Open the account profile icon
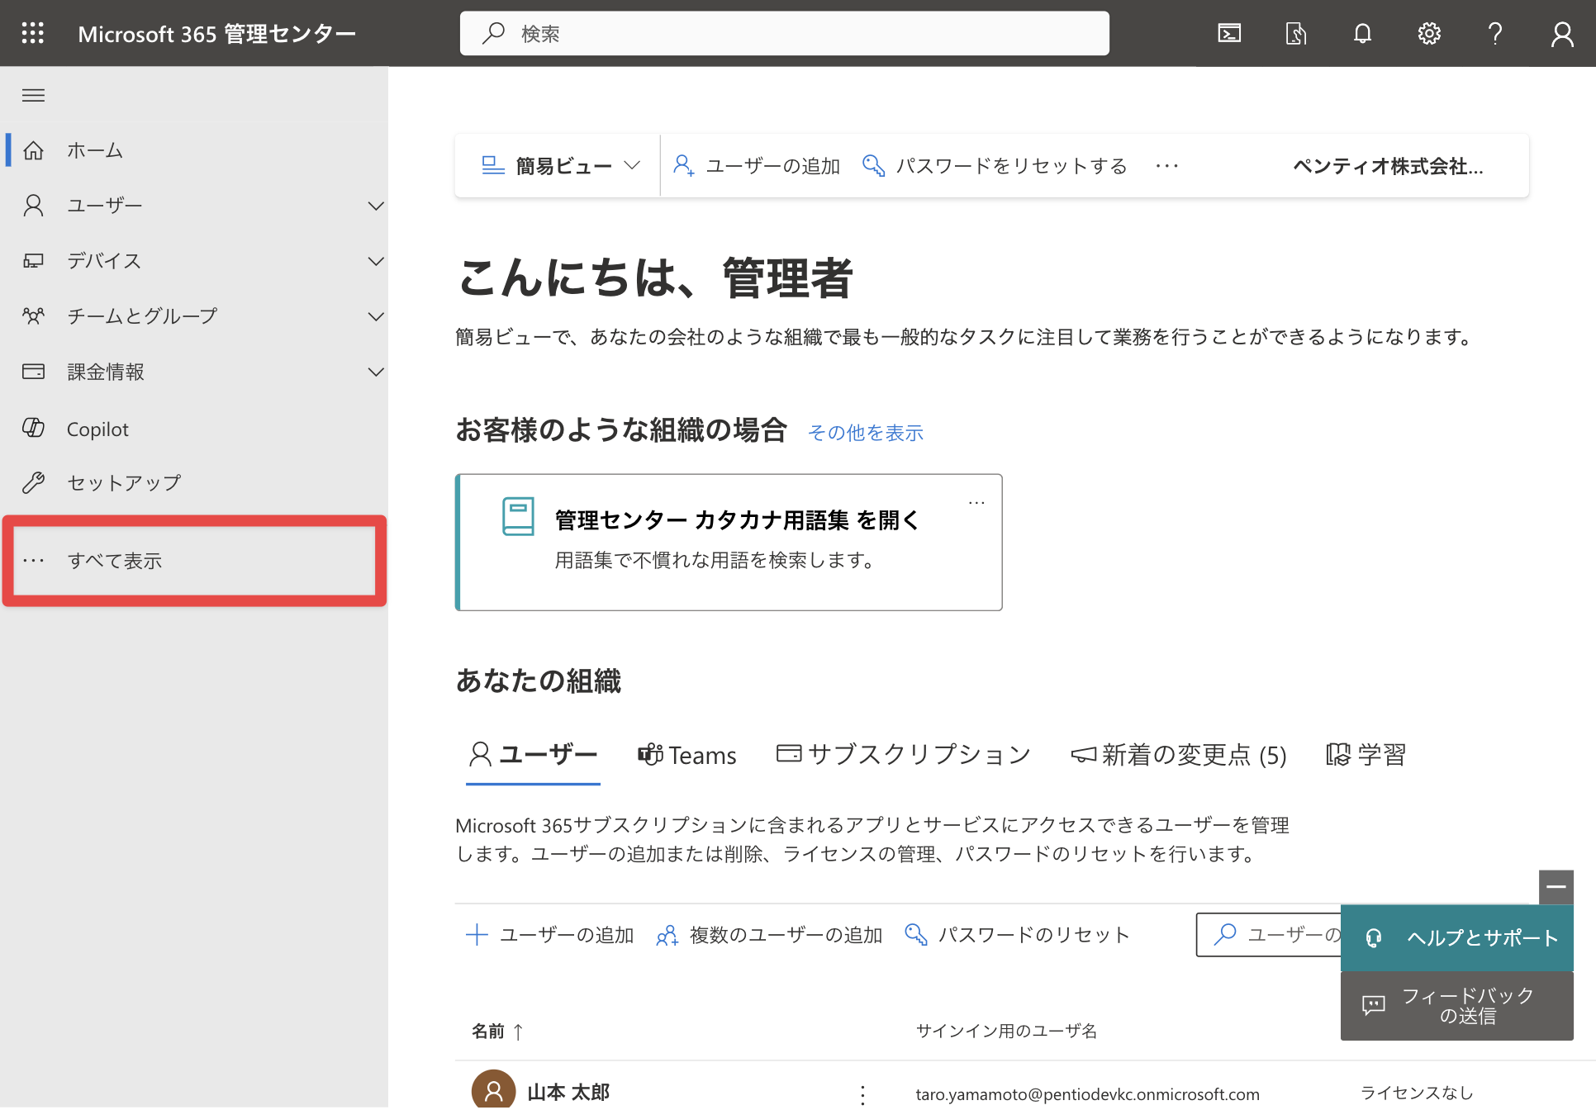The width and height of the screenshot is (1596, 1110). pos(1561,33)
